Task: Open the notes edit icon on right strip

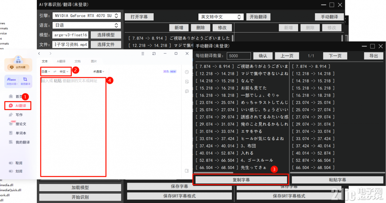Action: (x=187, y=81)
